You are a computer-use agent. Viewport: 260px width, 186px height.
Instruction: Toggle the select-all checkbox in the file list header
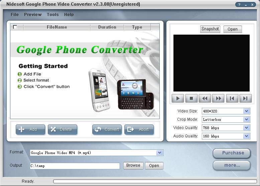click(x=15, y=27)
